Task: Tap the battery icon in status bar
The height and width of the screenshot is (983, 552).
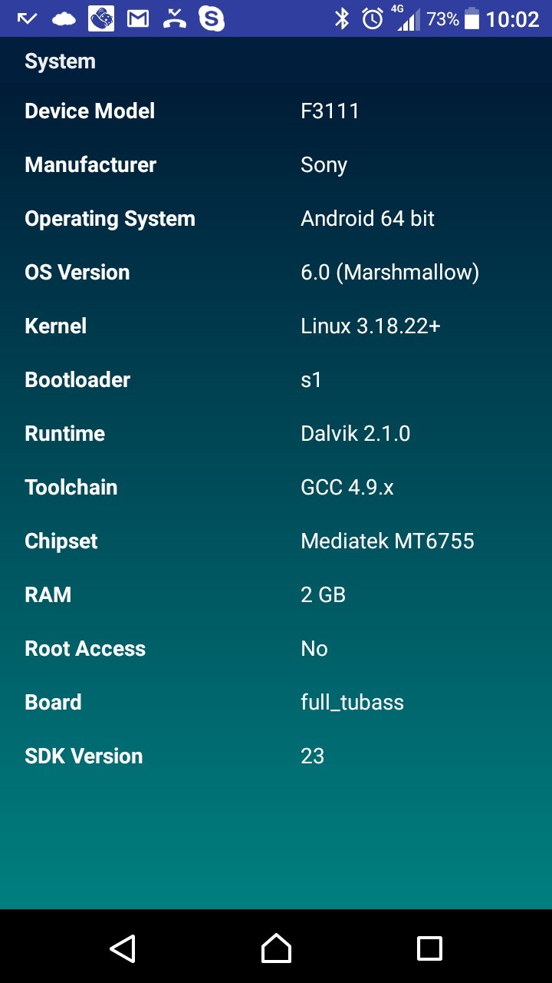Action: (472, 18)
